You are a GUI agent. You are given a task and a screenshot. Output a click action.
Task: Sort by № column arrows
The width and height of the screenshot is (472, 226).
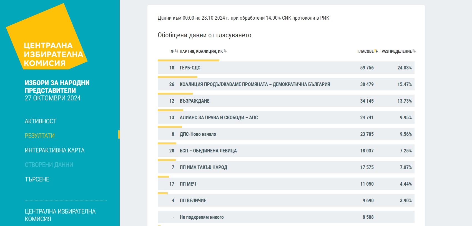click(x=176, y=51)
